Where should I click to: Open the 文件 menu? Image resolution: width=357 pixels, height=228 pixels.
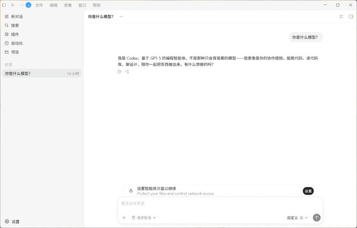click(39, 5)
